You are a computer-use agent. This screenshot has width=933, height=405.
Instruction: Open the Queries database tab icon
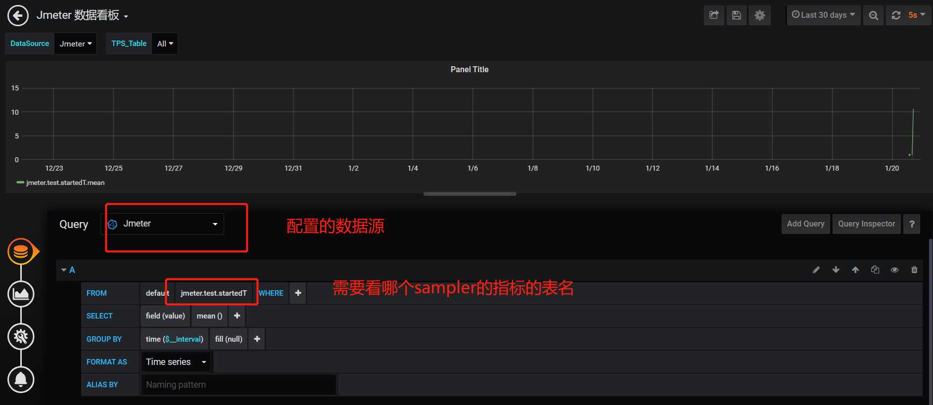click(x=21, y=252)
